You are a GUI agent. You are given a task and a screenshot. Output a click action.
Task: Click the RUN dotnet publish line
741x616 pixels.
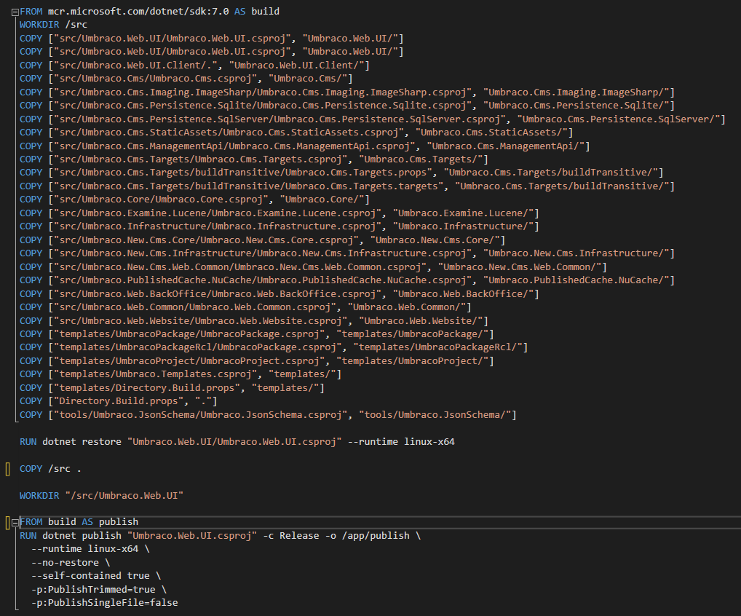click(x=221, y=536)
